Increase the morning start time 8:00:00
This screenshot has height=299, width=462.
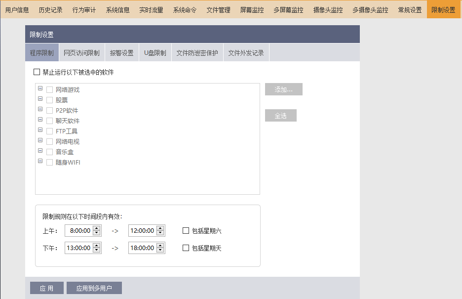click(97, 228)
